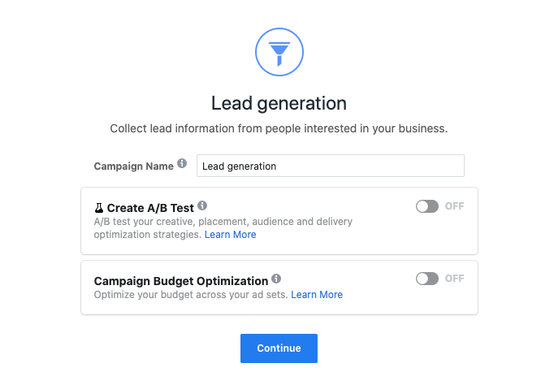
Task: Click the 'Collect lead information' subtitle text
Action: 279,128
